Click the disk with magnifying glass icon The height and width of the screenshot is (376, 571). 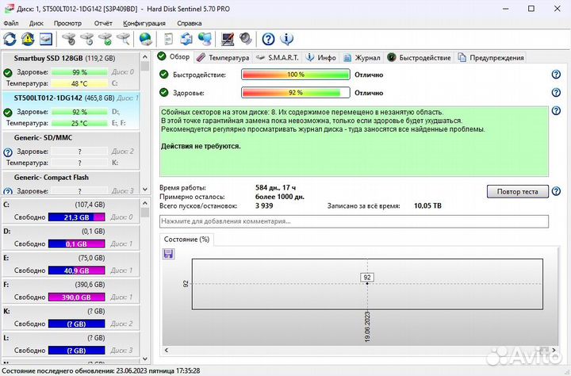124,39
